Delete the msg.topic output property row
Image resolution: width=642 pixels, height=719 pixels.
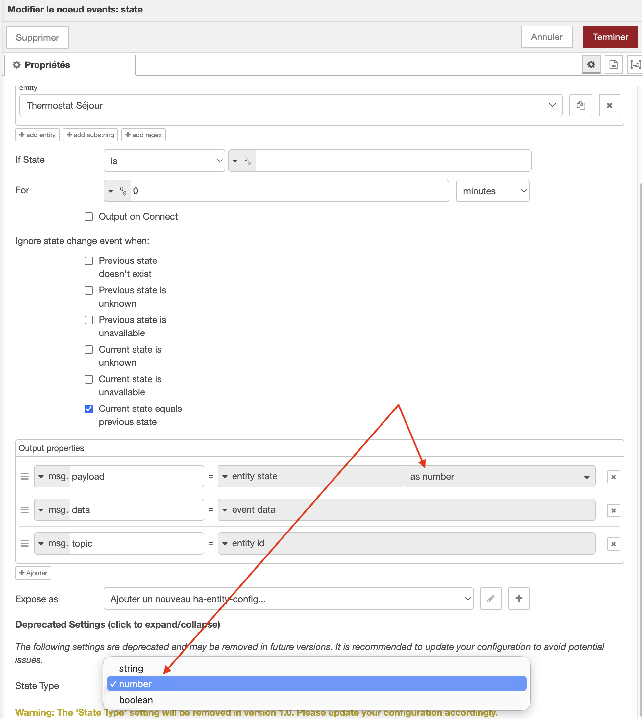click(613, 544)
